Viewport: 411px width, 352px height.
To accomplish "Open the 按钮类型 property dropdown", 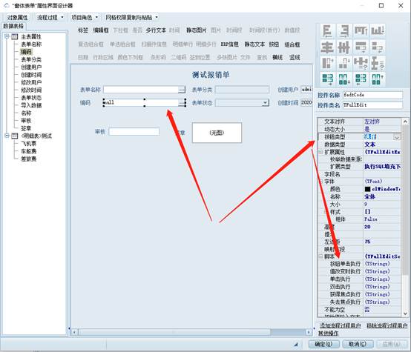I will pos(397,137).
